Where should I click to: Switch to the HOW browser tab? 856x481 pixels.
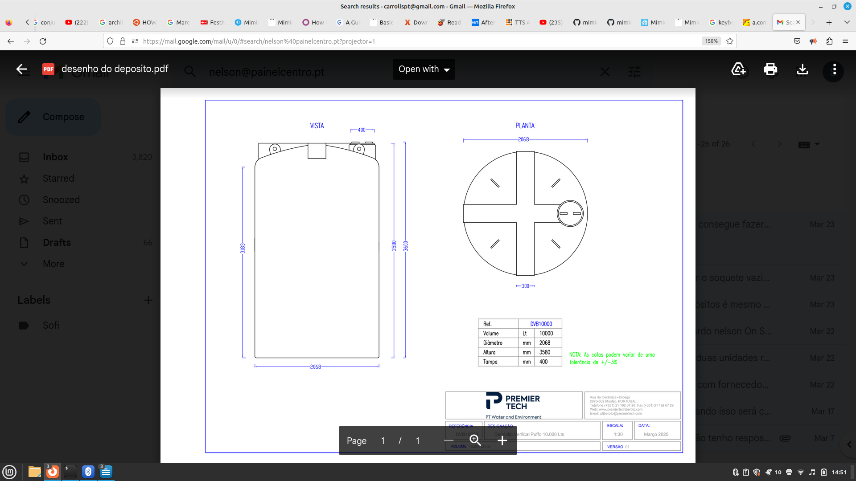[x=144, y=22]
